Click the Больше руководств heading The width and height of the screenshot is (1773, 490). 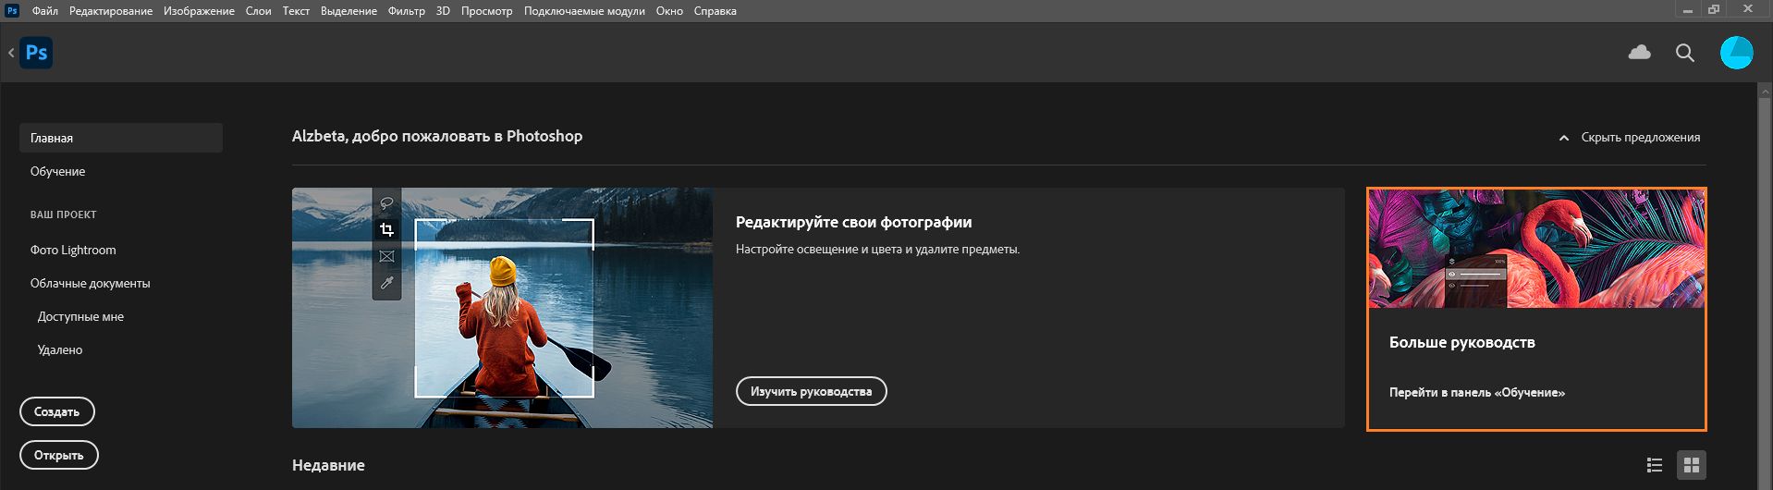[x=1461, y=342]
